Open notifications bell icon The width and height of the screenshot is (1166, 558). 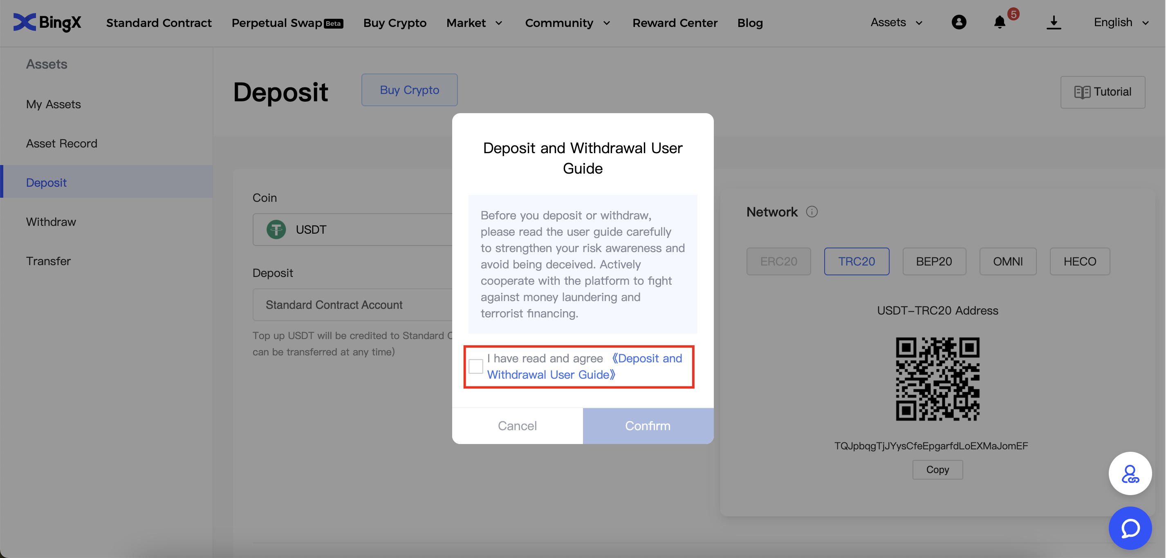coord(1000,22)
